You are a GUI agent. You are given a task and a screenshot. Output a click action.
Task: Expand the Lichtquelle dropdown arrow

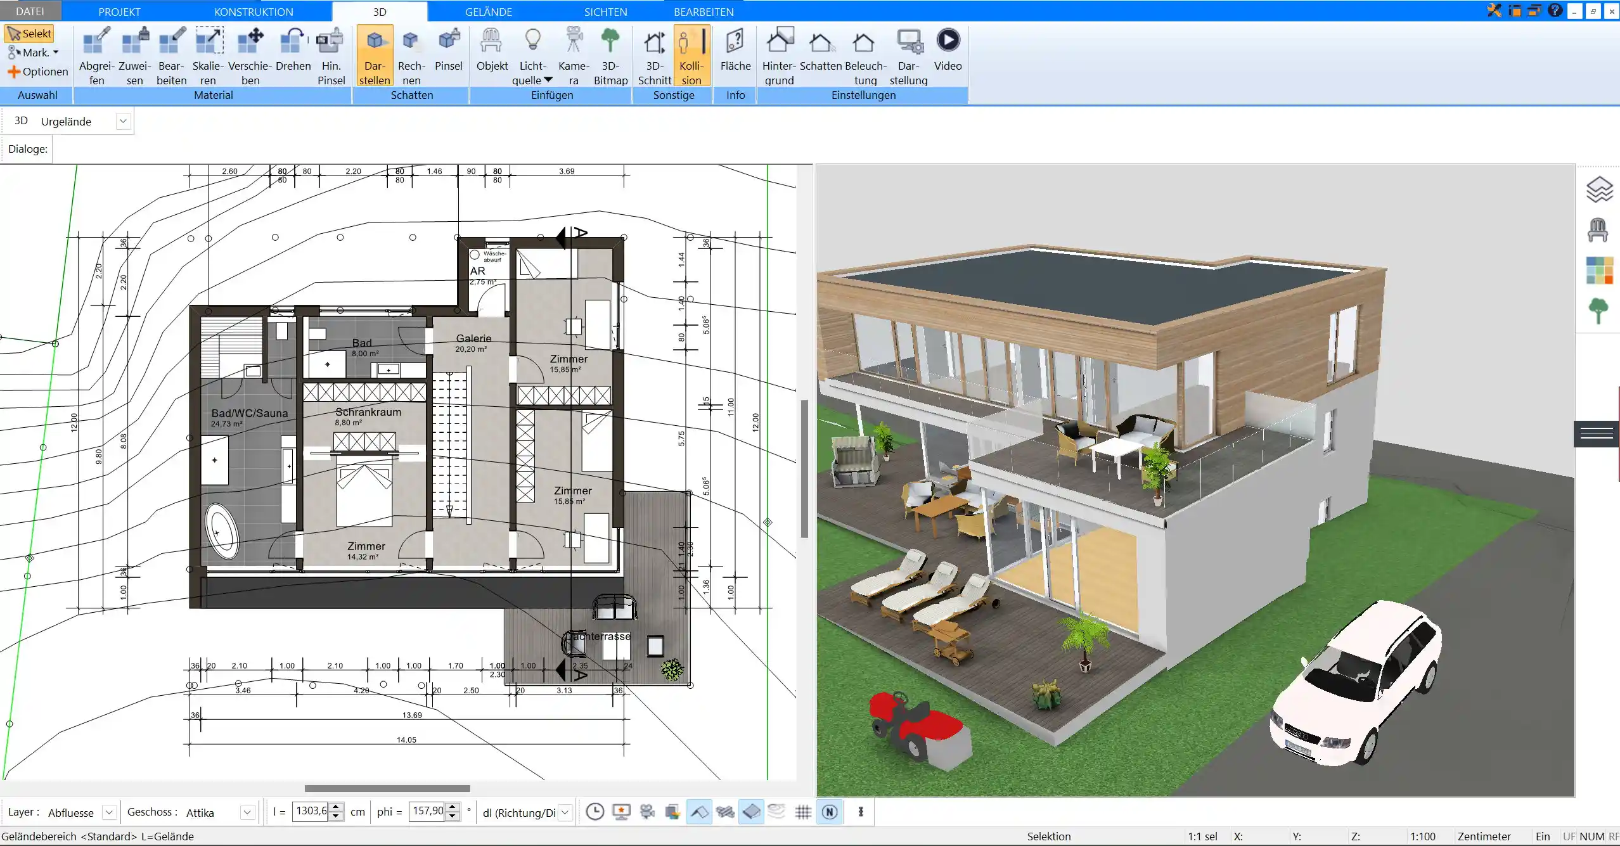pos(548,80)
